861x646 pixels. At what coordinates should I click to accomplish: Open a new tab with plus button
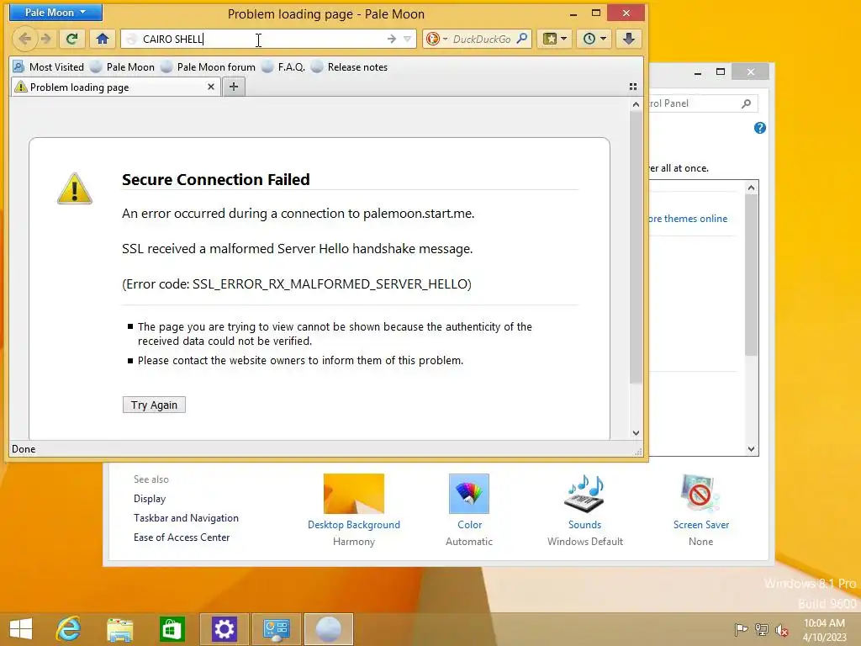(234, 87)
